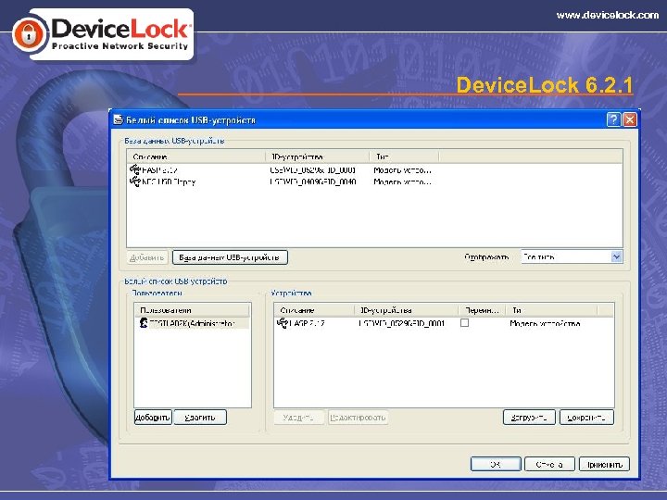Click greyed "Удалить" under the devices list
Screen dimensions: 667x500
(x=299, y=417)
